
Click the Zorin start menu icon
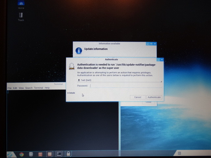9,154
